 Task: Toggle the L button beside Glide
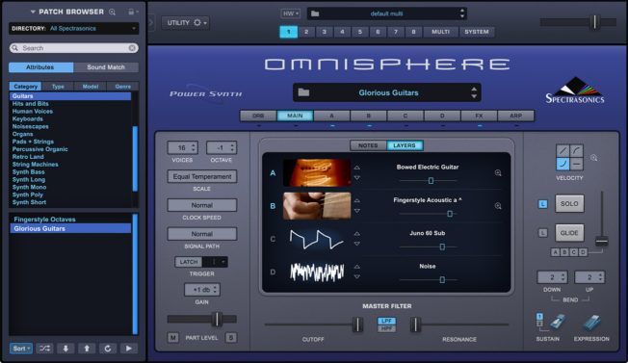point(542,233)
